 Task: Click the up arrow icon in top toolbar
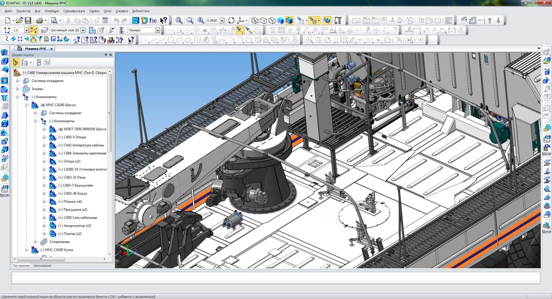coord(490,21)
